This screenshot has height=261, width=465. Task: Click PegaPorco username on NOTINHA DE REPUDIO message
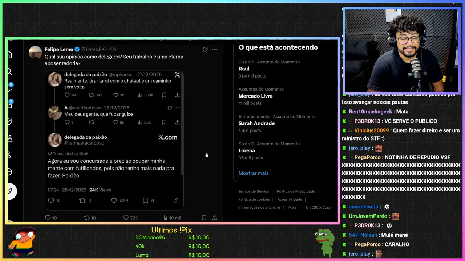point(368,157)
